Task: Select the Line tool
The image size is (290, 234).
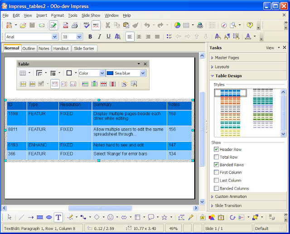Action: pyautogui.click(x=22, y=217)
